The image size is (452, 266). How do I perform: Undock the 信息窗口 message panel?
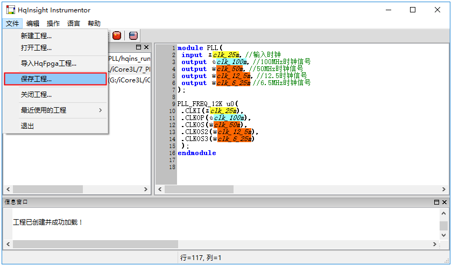pos(436,202)
